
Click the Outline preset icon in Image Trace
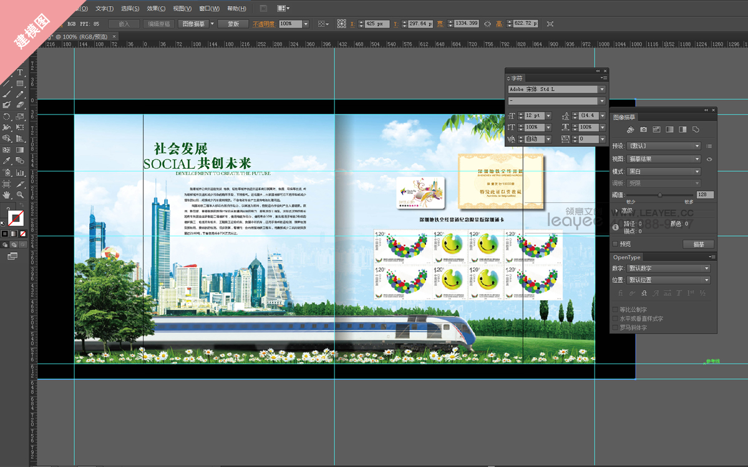point(696,130)
